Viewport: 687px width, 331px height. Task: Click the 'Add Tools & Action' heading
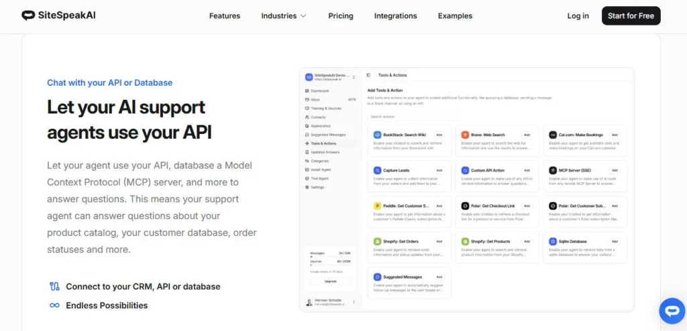tap(384, 90)
